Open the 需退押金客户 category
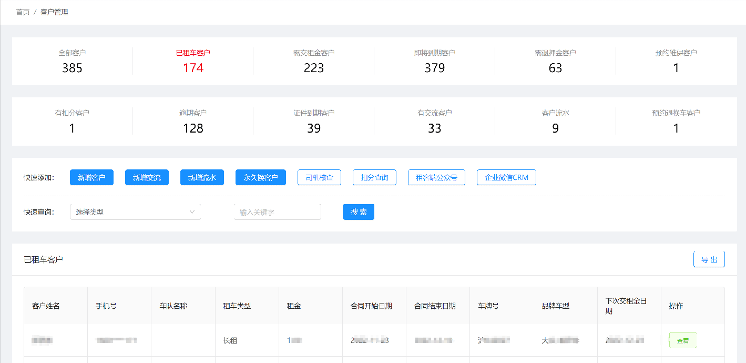This screenshot has height=363, width=746. (x=555, y=61)
